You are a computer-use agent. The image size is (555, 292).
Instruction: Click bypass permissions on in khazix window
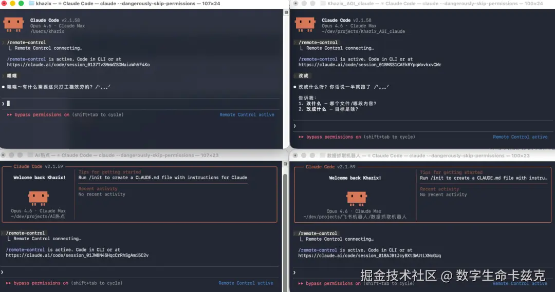pos(42,114)
